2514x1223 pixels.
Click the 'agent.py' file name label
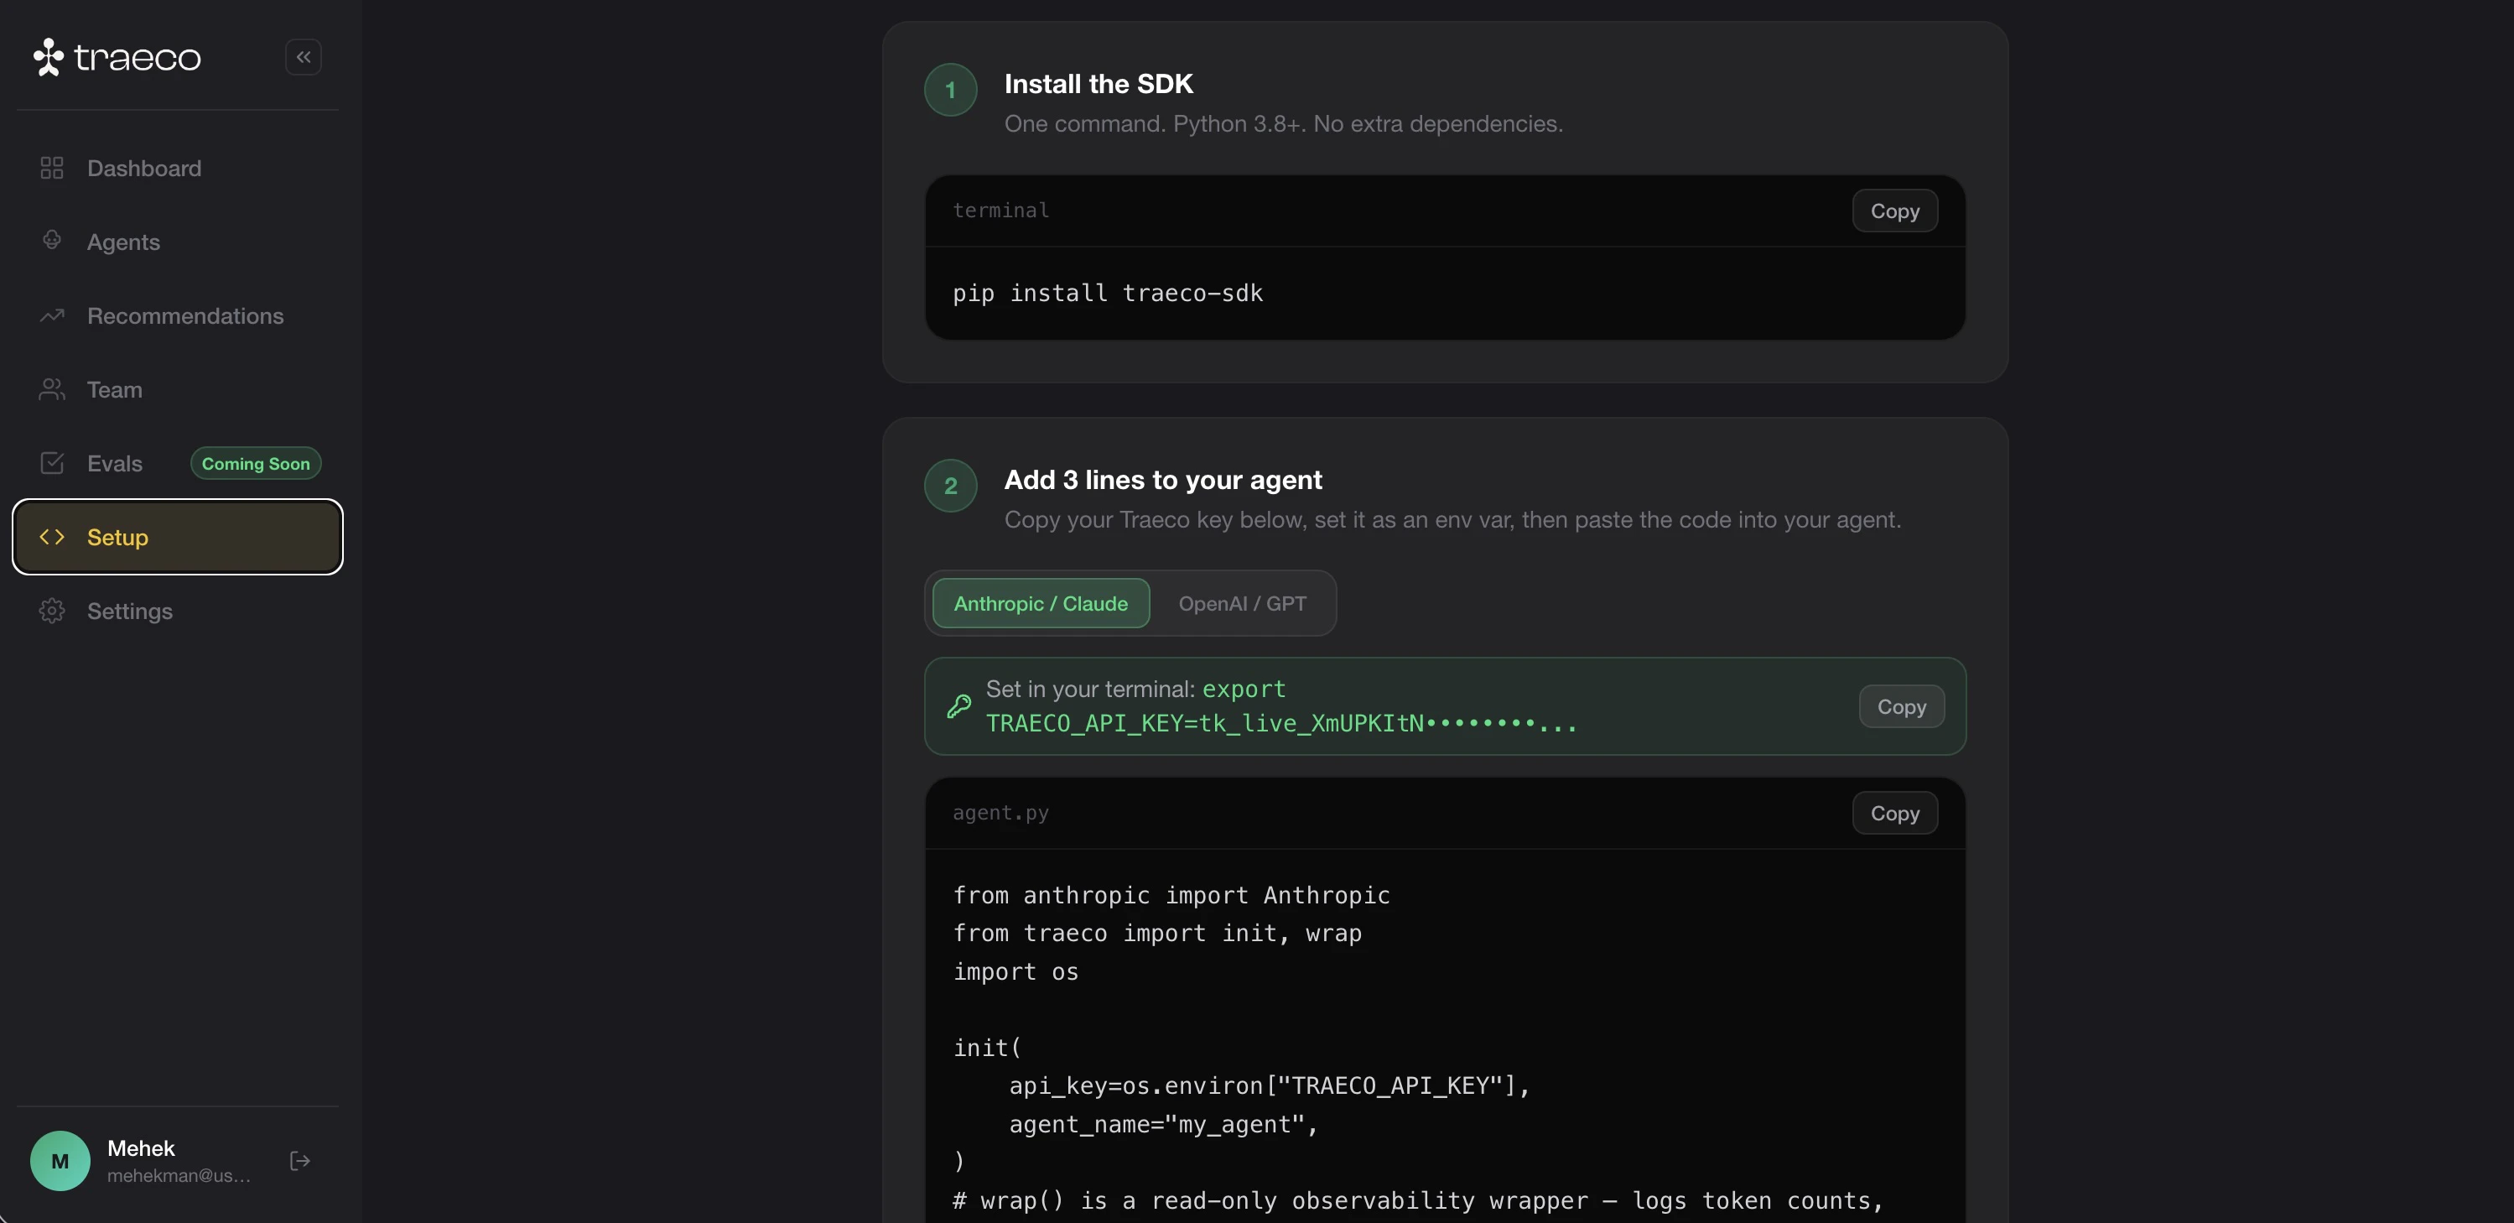(x=1000, y=812)
